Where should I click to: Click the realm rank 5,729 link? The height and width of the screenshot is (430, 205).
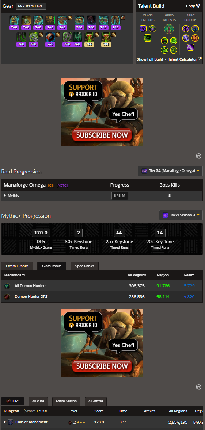tap(189, 286)
